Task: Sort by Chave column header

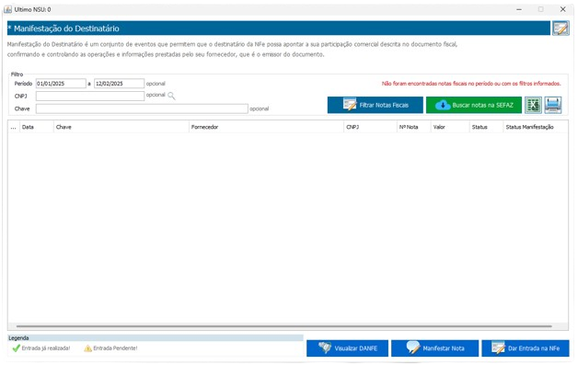Action: (121, 127)
